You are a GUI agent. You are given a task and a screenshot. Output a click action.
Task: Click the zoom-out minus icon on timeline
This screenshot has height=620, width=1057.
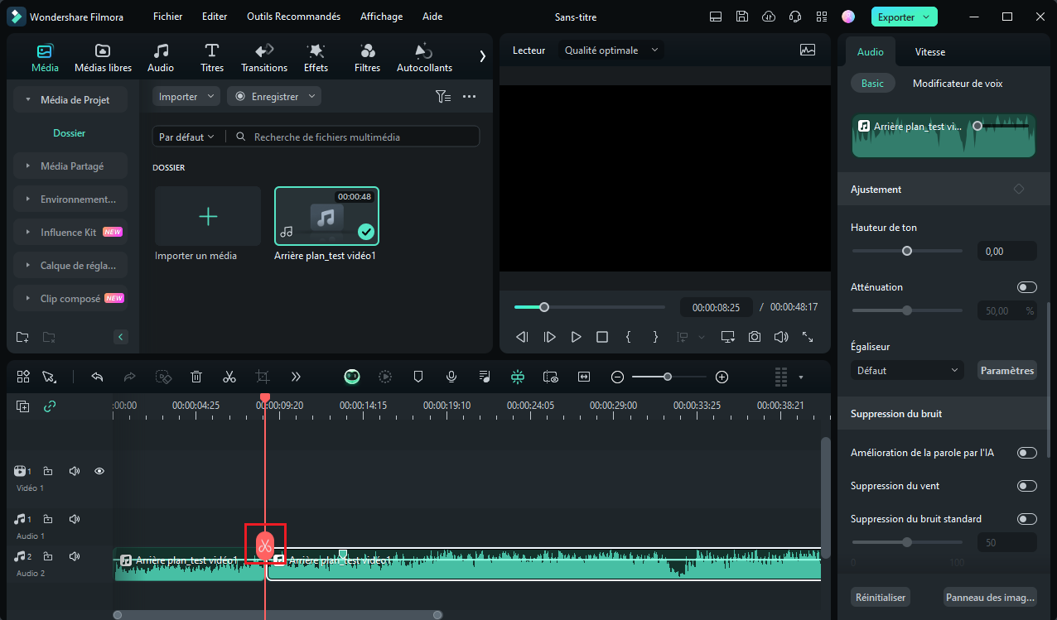[x=617, y=377]
